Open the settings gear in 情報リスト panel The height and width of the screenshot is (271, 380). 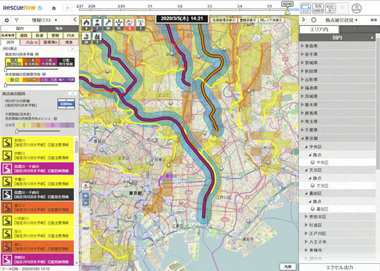click(7, 20)
